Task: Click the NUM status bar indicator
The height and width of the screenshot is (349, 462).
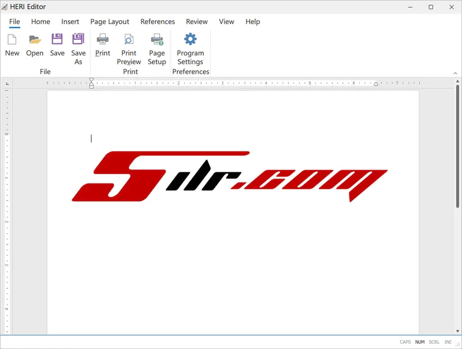Action: (420, 342)
